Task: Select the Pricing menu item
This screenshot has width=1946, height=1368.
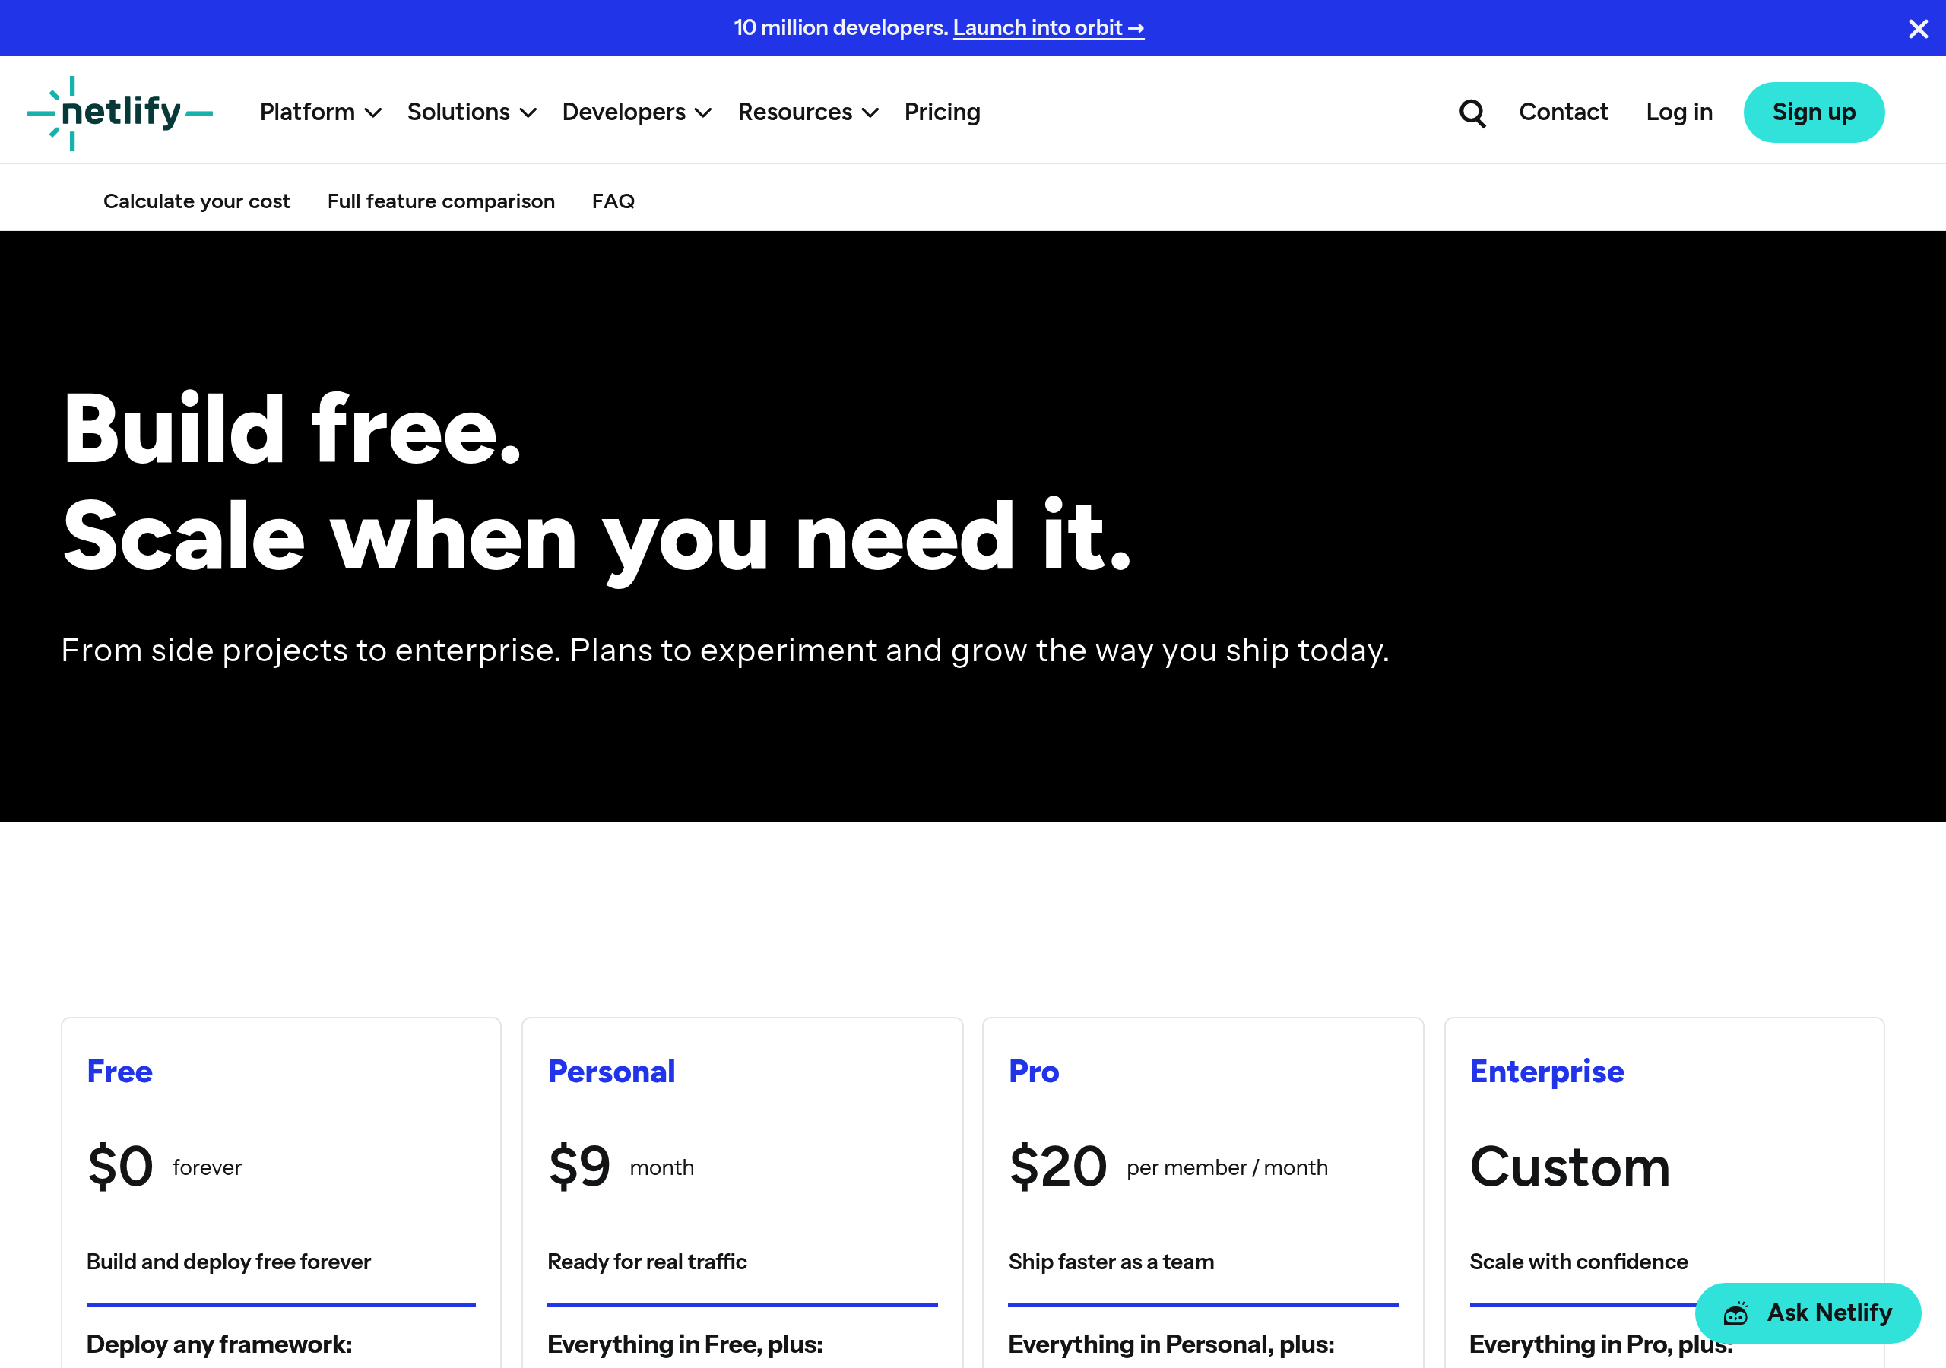Action: click(x=943, y=112)
